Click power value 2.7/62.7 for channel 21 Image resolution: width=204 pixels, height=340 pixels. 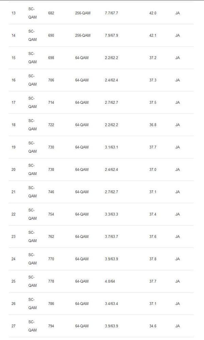(112, 192)
